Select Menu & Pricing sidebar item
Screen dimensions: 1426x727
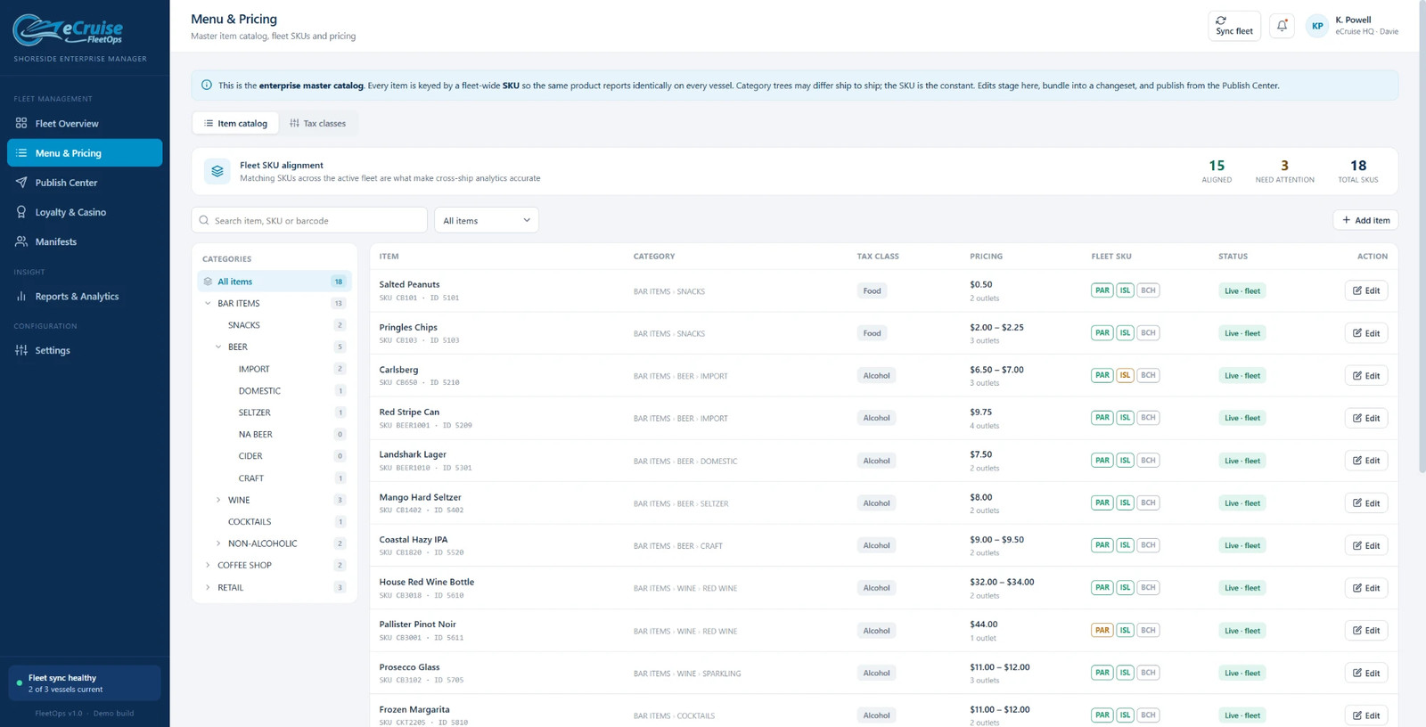(85, 152)
